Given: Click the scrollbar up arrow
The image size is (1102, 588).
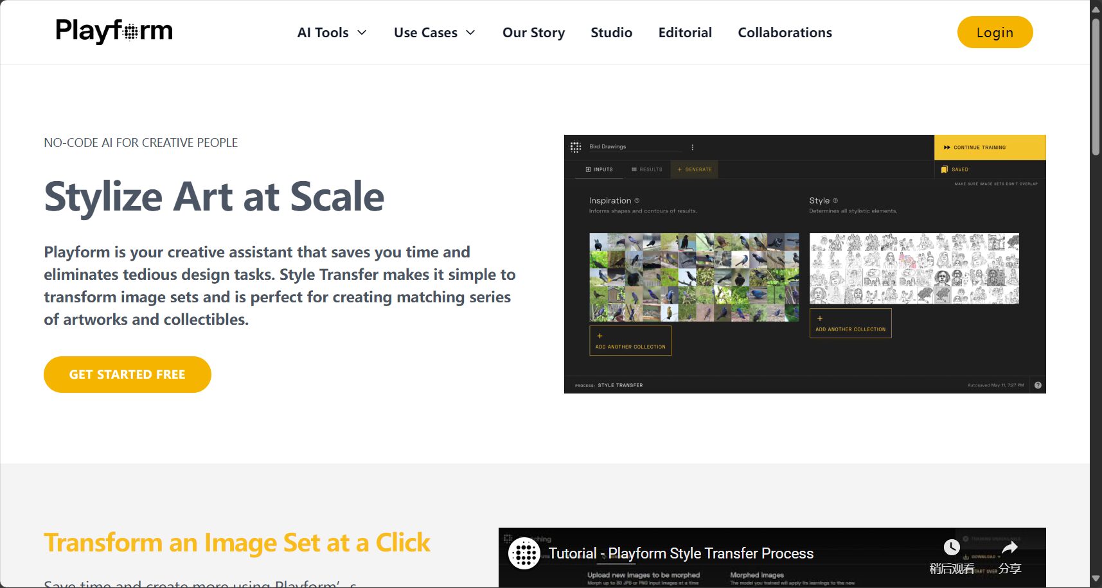Looking at the screenshot, I should [1096, 9].
